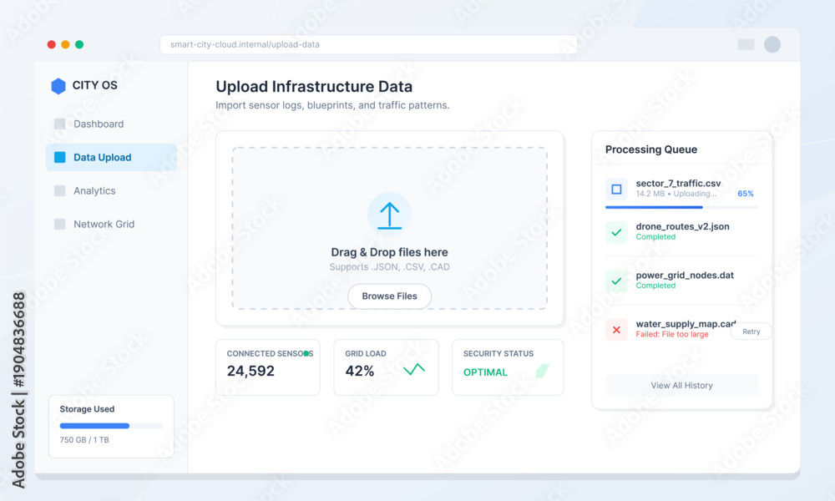Click the 24,592 sensors value

tap(250, 371)
